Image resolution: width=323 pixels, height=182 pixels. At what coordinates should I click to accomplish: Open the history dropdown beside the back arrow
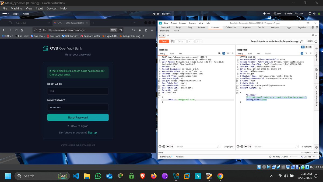pyautogui.click(x=193, y=41)
